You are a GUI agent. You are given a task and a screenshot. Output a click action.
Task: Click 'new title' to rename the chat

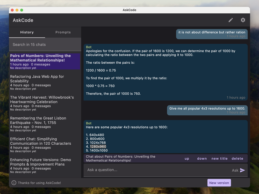[x=219, y=159]
